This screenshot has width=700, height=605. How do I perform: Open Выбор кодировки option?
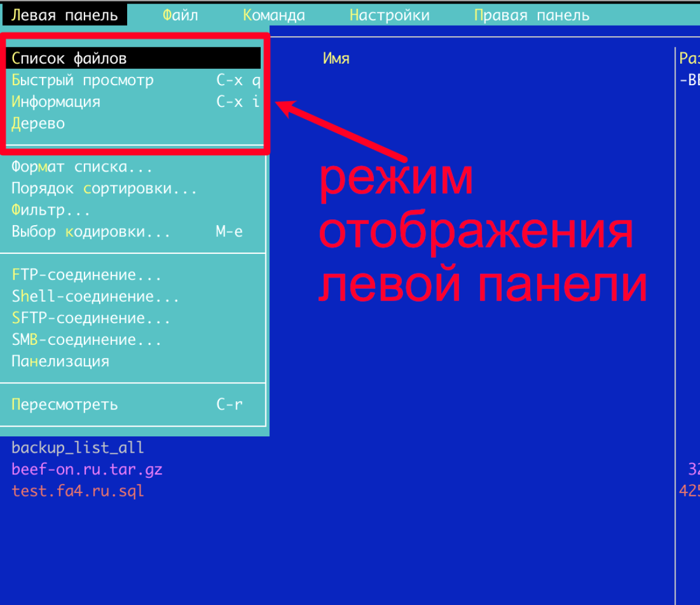coord(90,232)
